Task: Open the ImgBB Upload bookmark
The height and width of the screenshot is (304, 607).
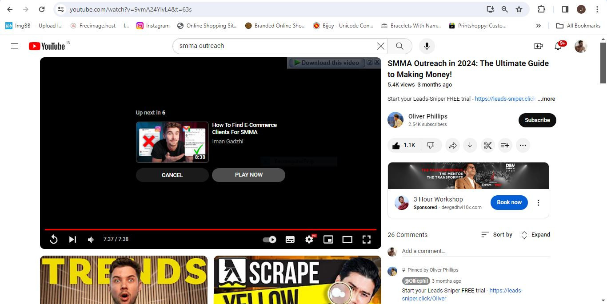Action: coord(34,26)
